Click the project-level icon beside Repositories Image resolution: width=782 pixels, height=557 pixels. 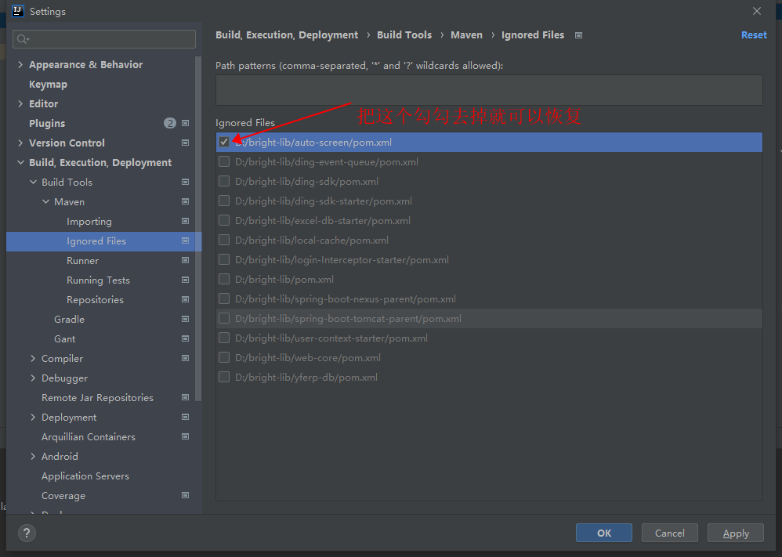coord(185,299)
